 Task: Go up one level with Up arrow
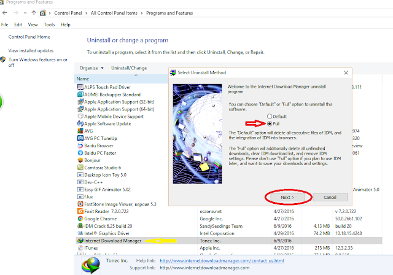(34, 13)
